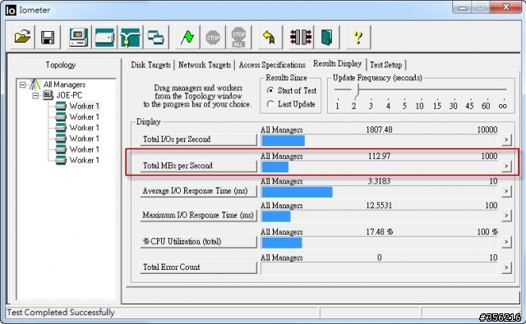Click the CPU Utilization progress bar

pyautogui.click(x=380, y=243)
